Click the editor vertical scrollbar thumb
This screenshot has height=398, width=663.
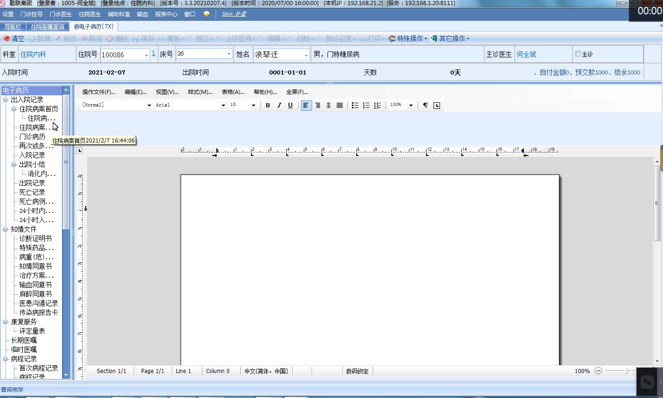point(657,204)
